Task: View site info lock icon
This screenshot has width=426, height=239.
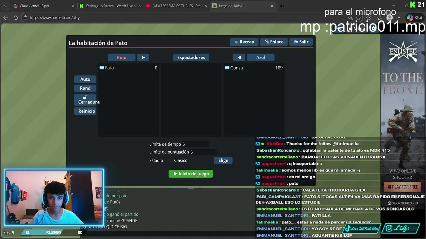Action: tap(25, 18)
